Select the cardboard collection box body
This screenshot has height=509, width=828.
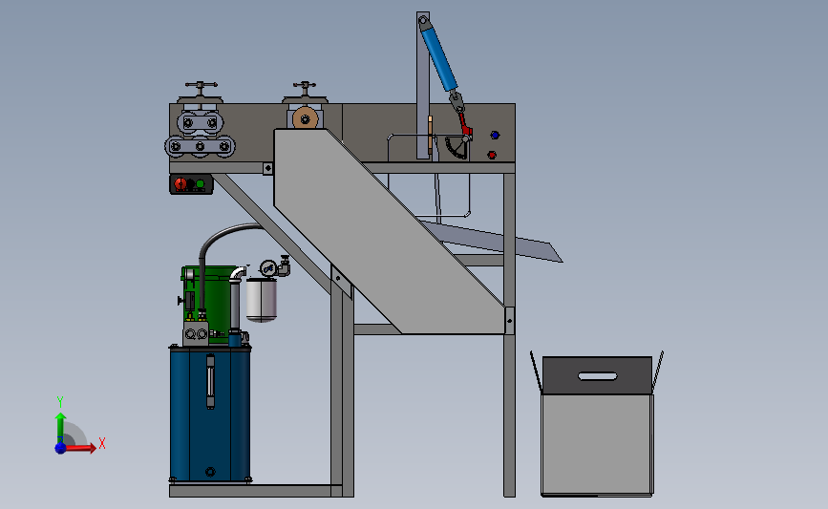[x=597, y=445]
